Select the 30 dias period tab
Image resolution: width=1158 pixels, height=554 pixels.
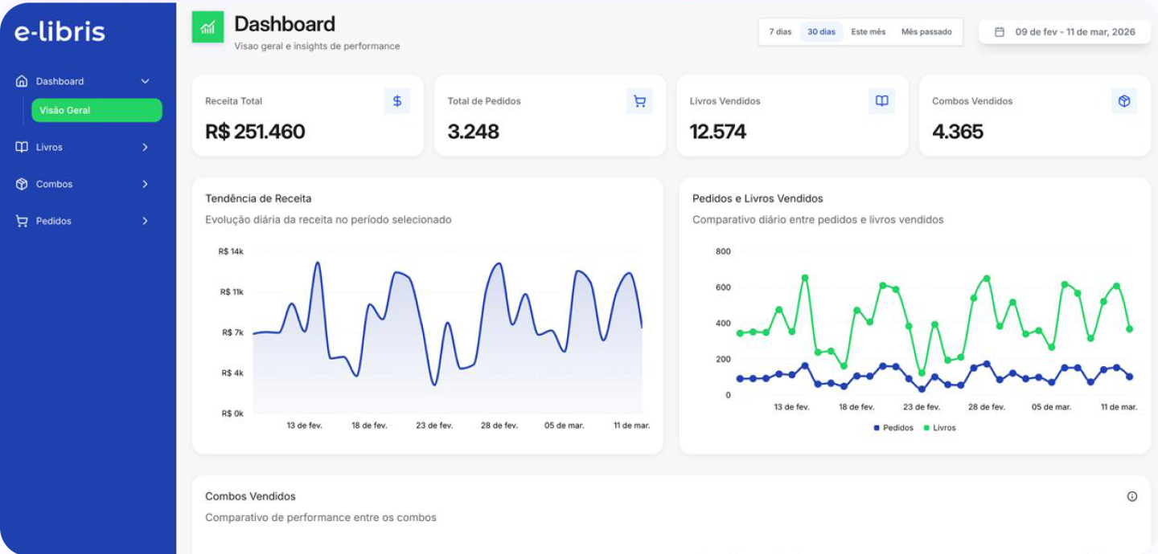821,32
